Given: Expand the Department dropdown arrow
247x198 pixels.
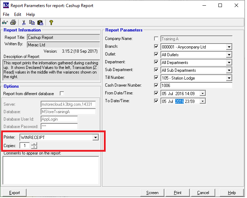Looking at the screenshot, I should coord(229,63).
